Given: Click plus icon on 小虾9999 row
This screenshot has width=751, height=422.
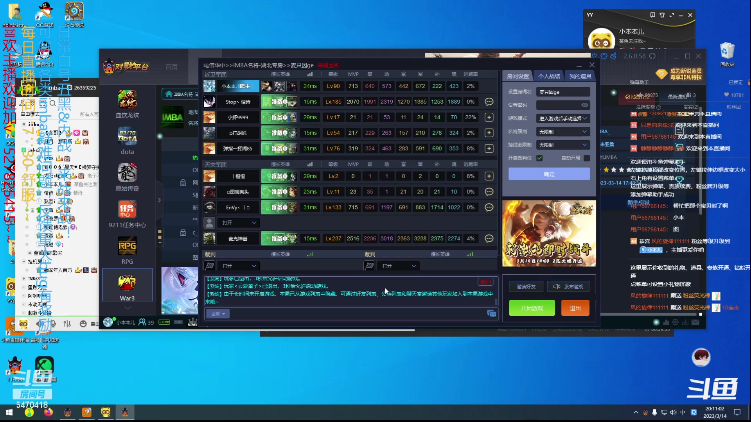Looking at the screenshot, I should pyautogui.click(x=489, y=117).
